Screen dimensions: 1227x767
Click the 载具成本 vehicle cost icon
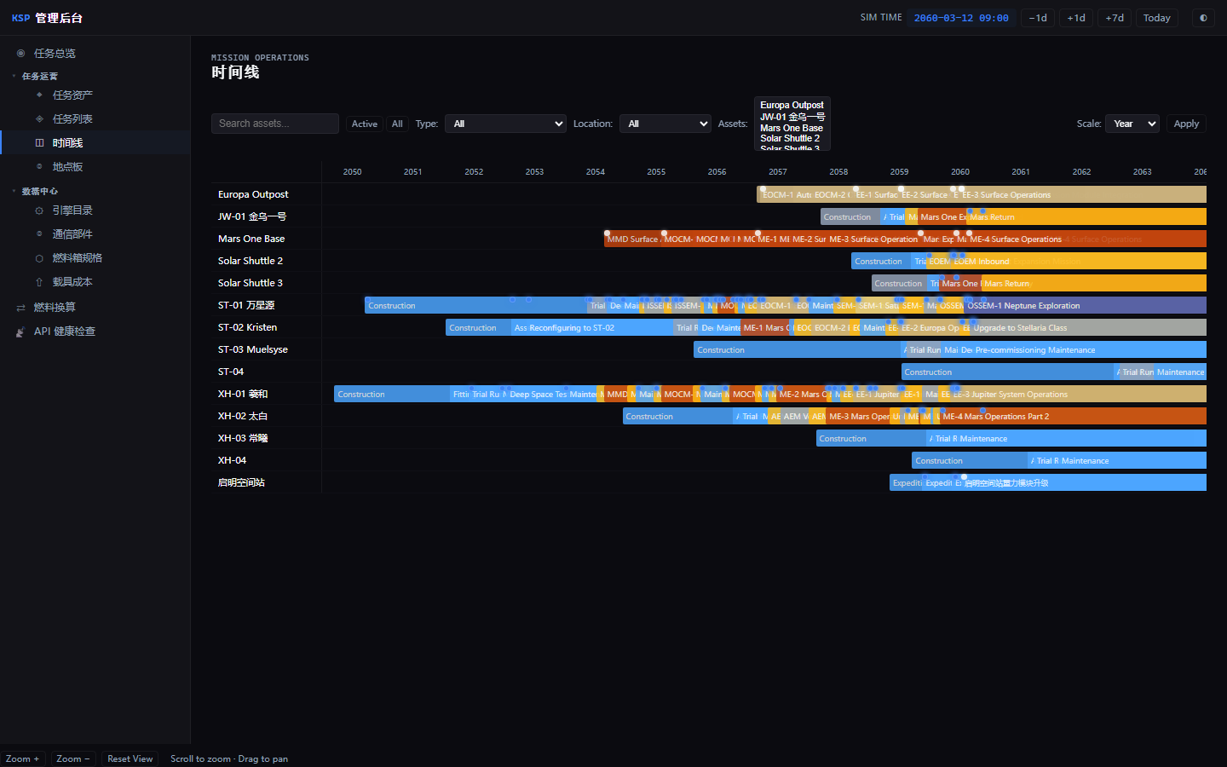click(39, 281)
